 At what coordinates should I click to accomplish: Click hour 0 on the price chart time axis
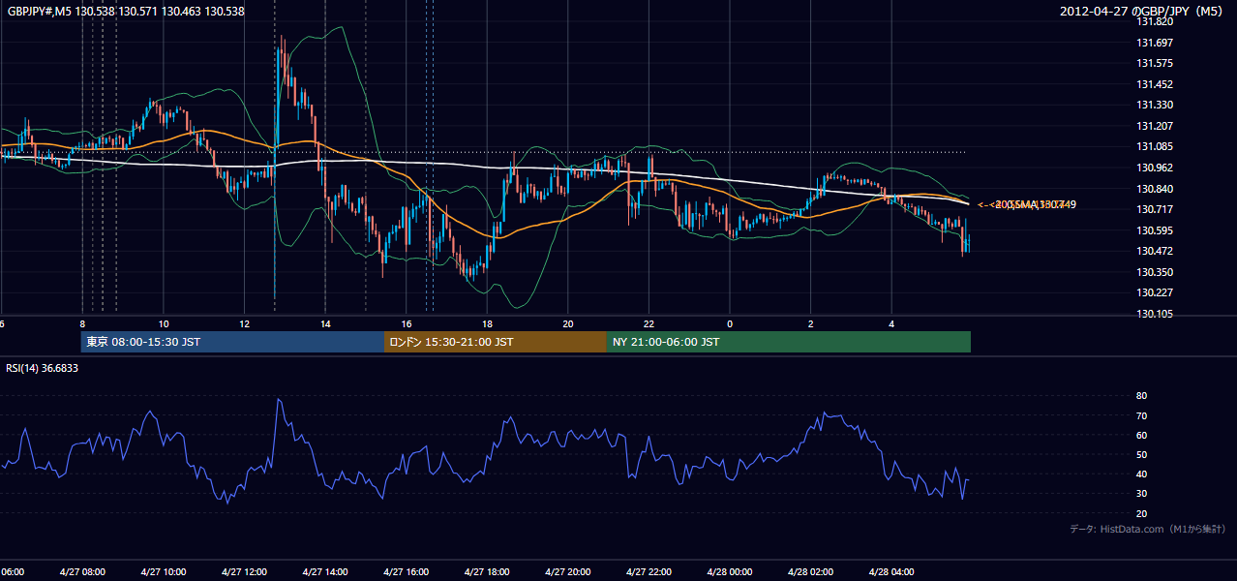[x=730, y=323]
